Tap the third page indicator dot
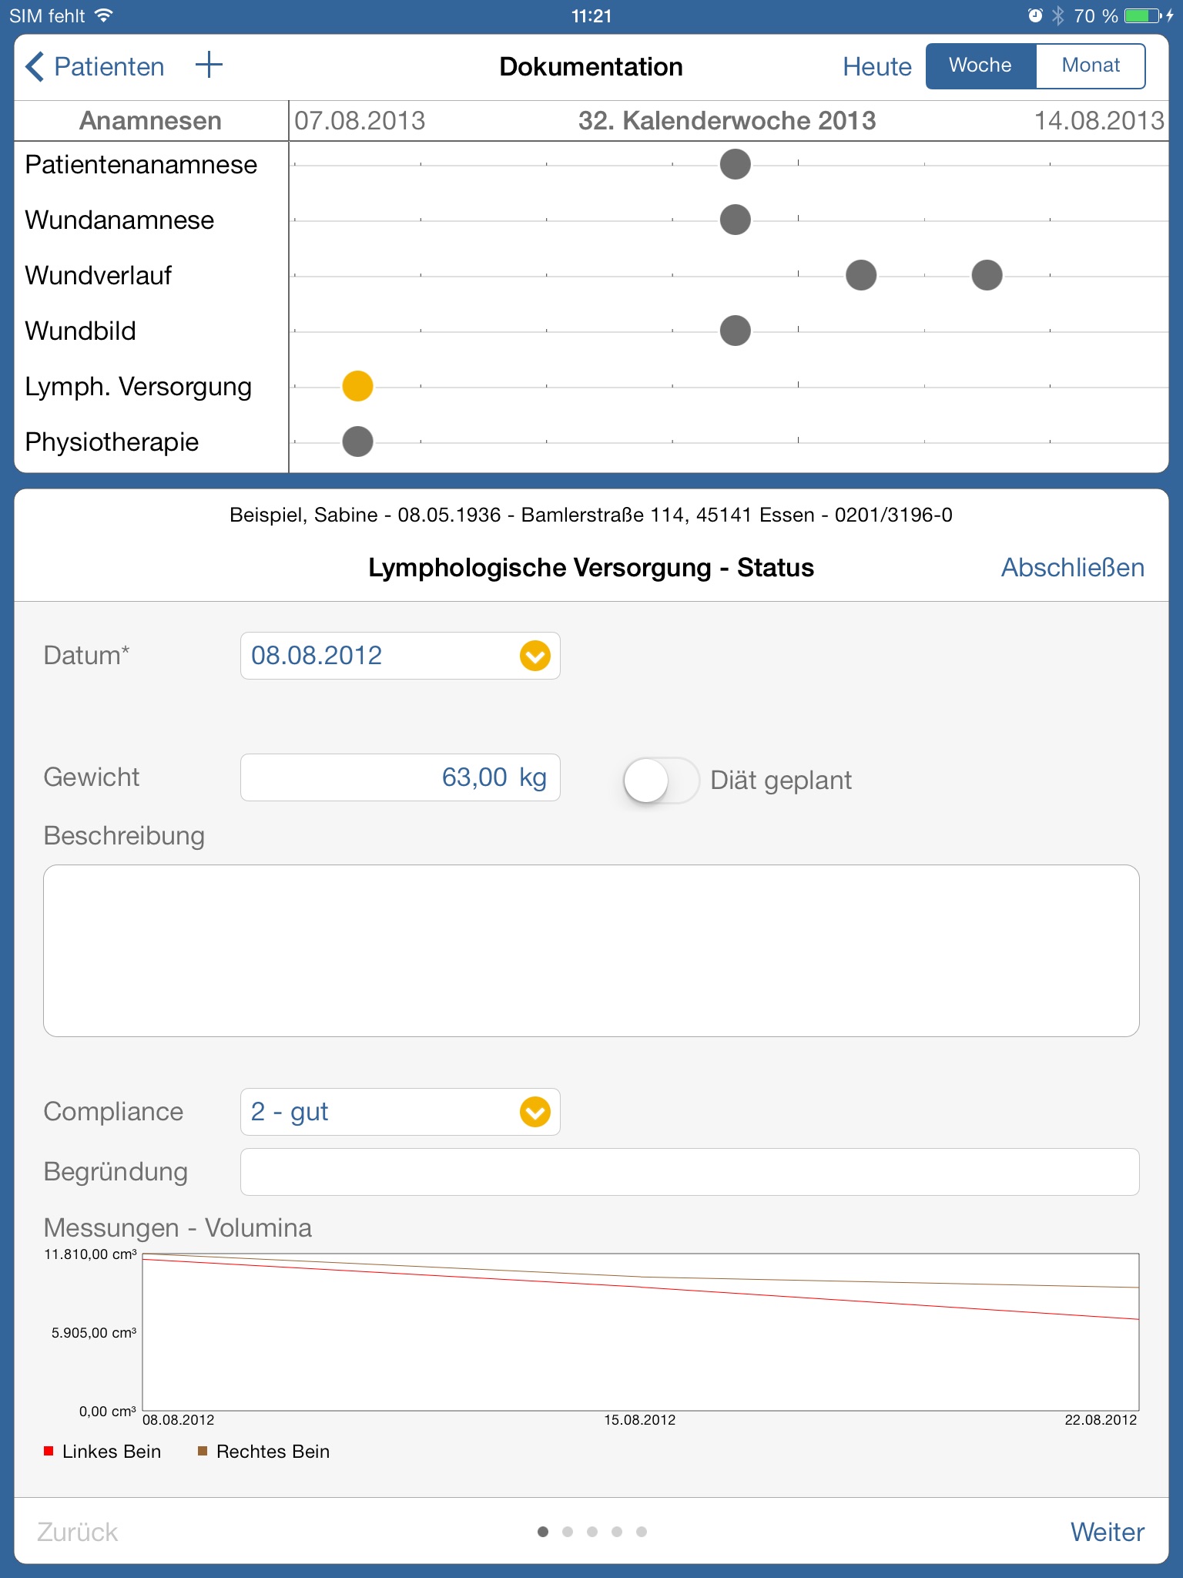Image resolution: width=1183 pixels, height=1578 pixels. (592, 1532)
